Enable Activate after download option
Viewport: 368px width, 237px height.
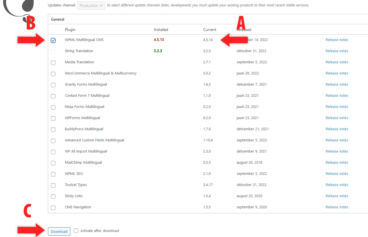coord(76,231)
